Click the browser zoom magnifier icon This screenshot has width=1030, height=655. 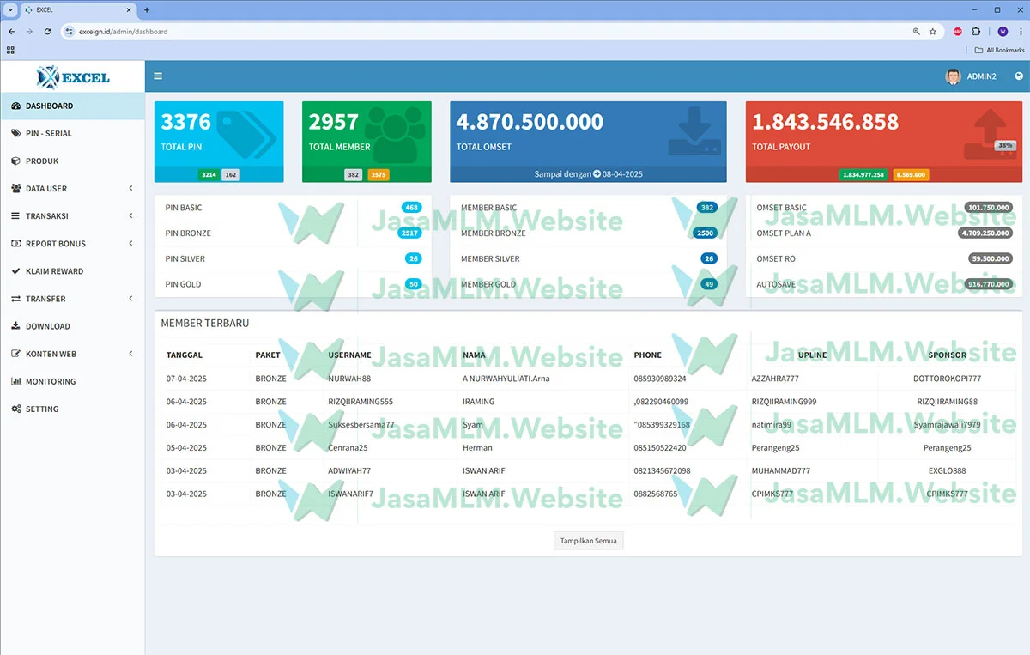coord(917,32)
